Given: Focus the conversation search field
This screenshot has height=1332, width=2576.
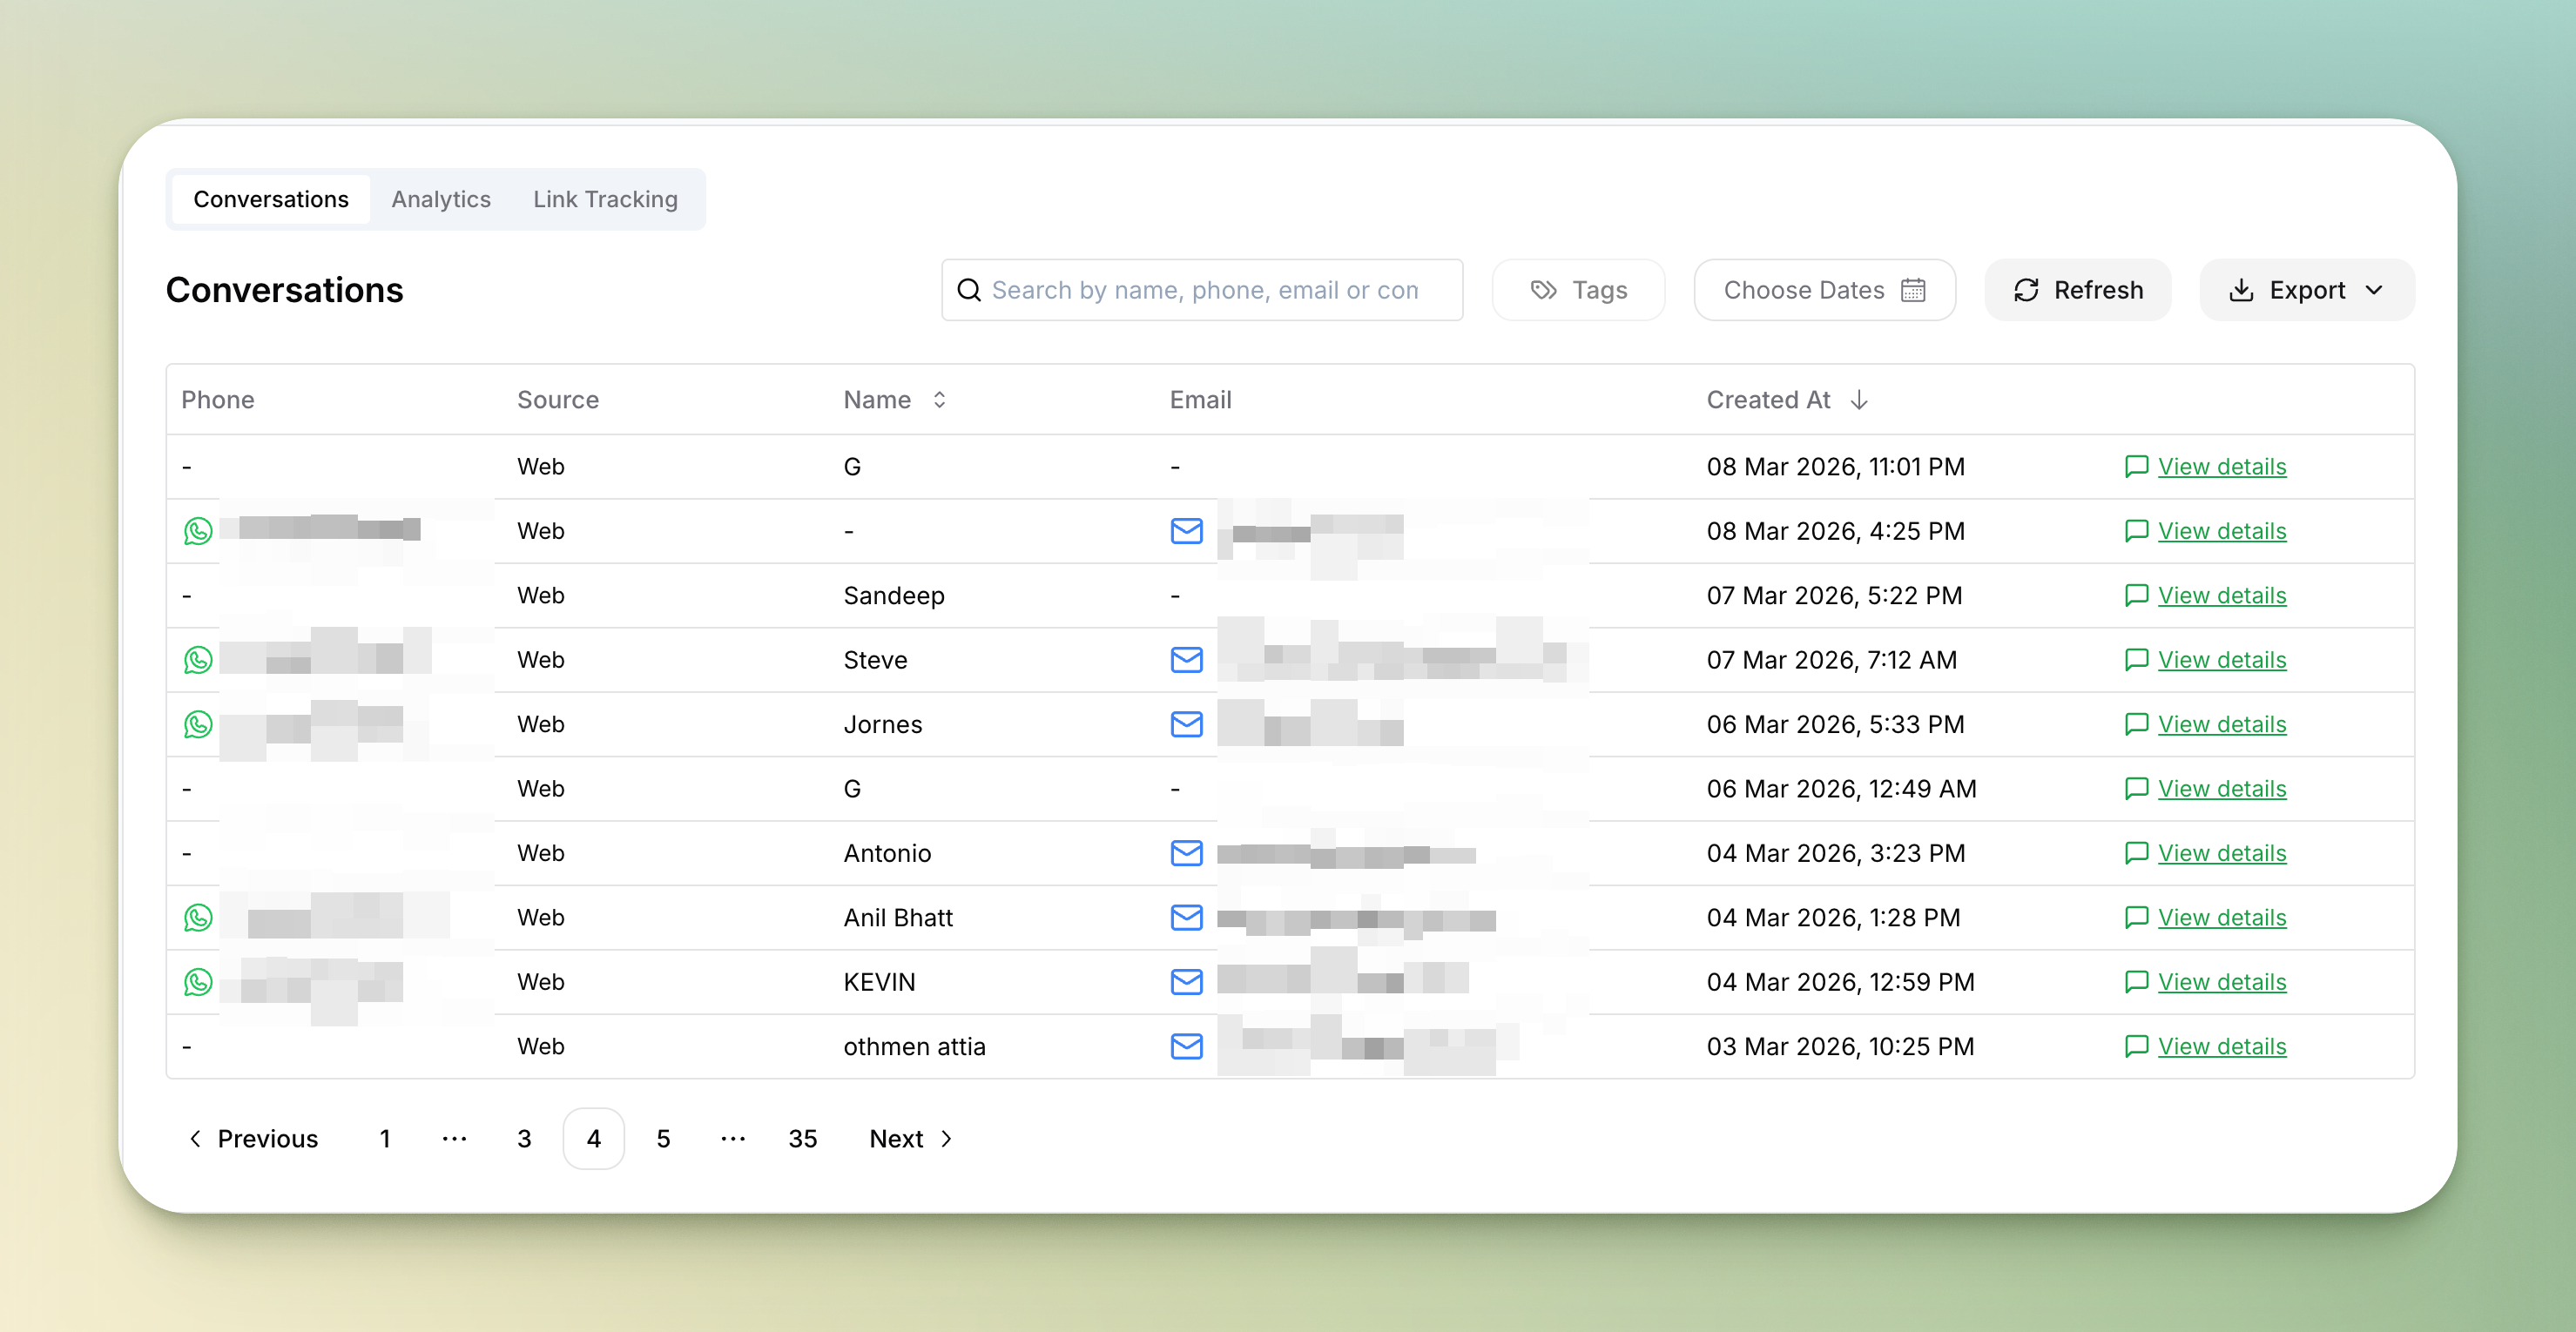Looking at the screenshot, I should coord(1204,290).
